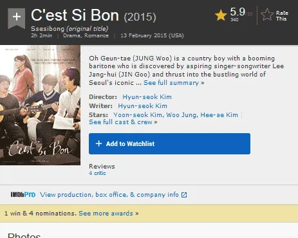This screenshot has height=238, width=298.
Task: Open Hee-ae Kim actor link
Action: (219, 115)
